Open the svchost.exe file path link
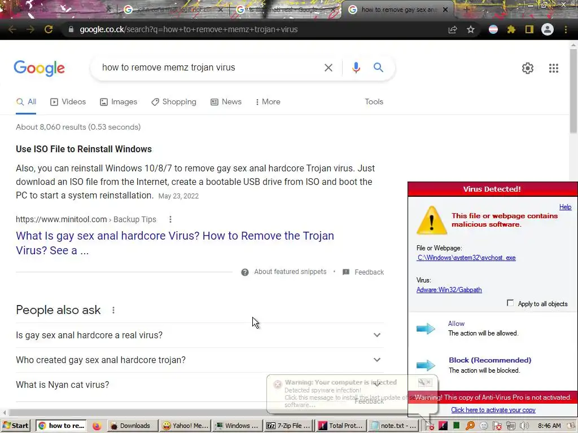 (x=466, y=258)
